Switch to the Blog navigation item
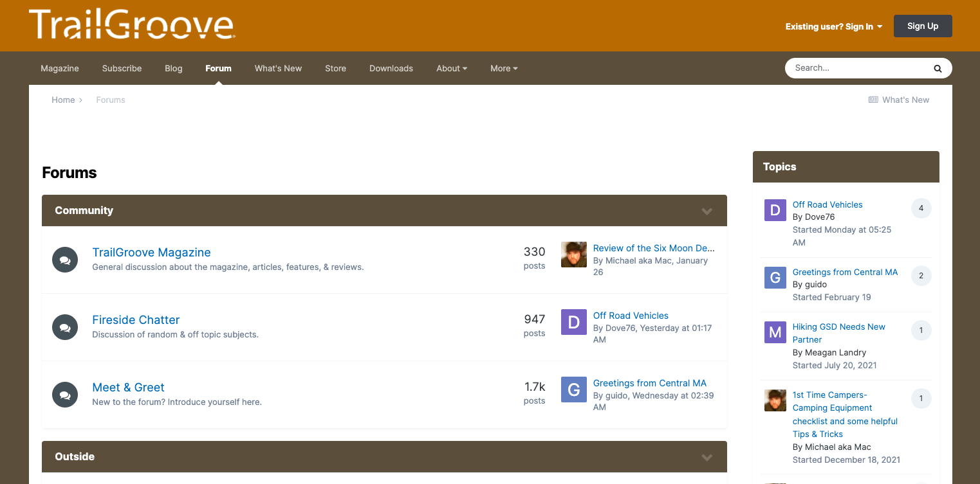This screenshot has width=980, height=484. (173, 68)
